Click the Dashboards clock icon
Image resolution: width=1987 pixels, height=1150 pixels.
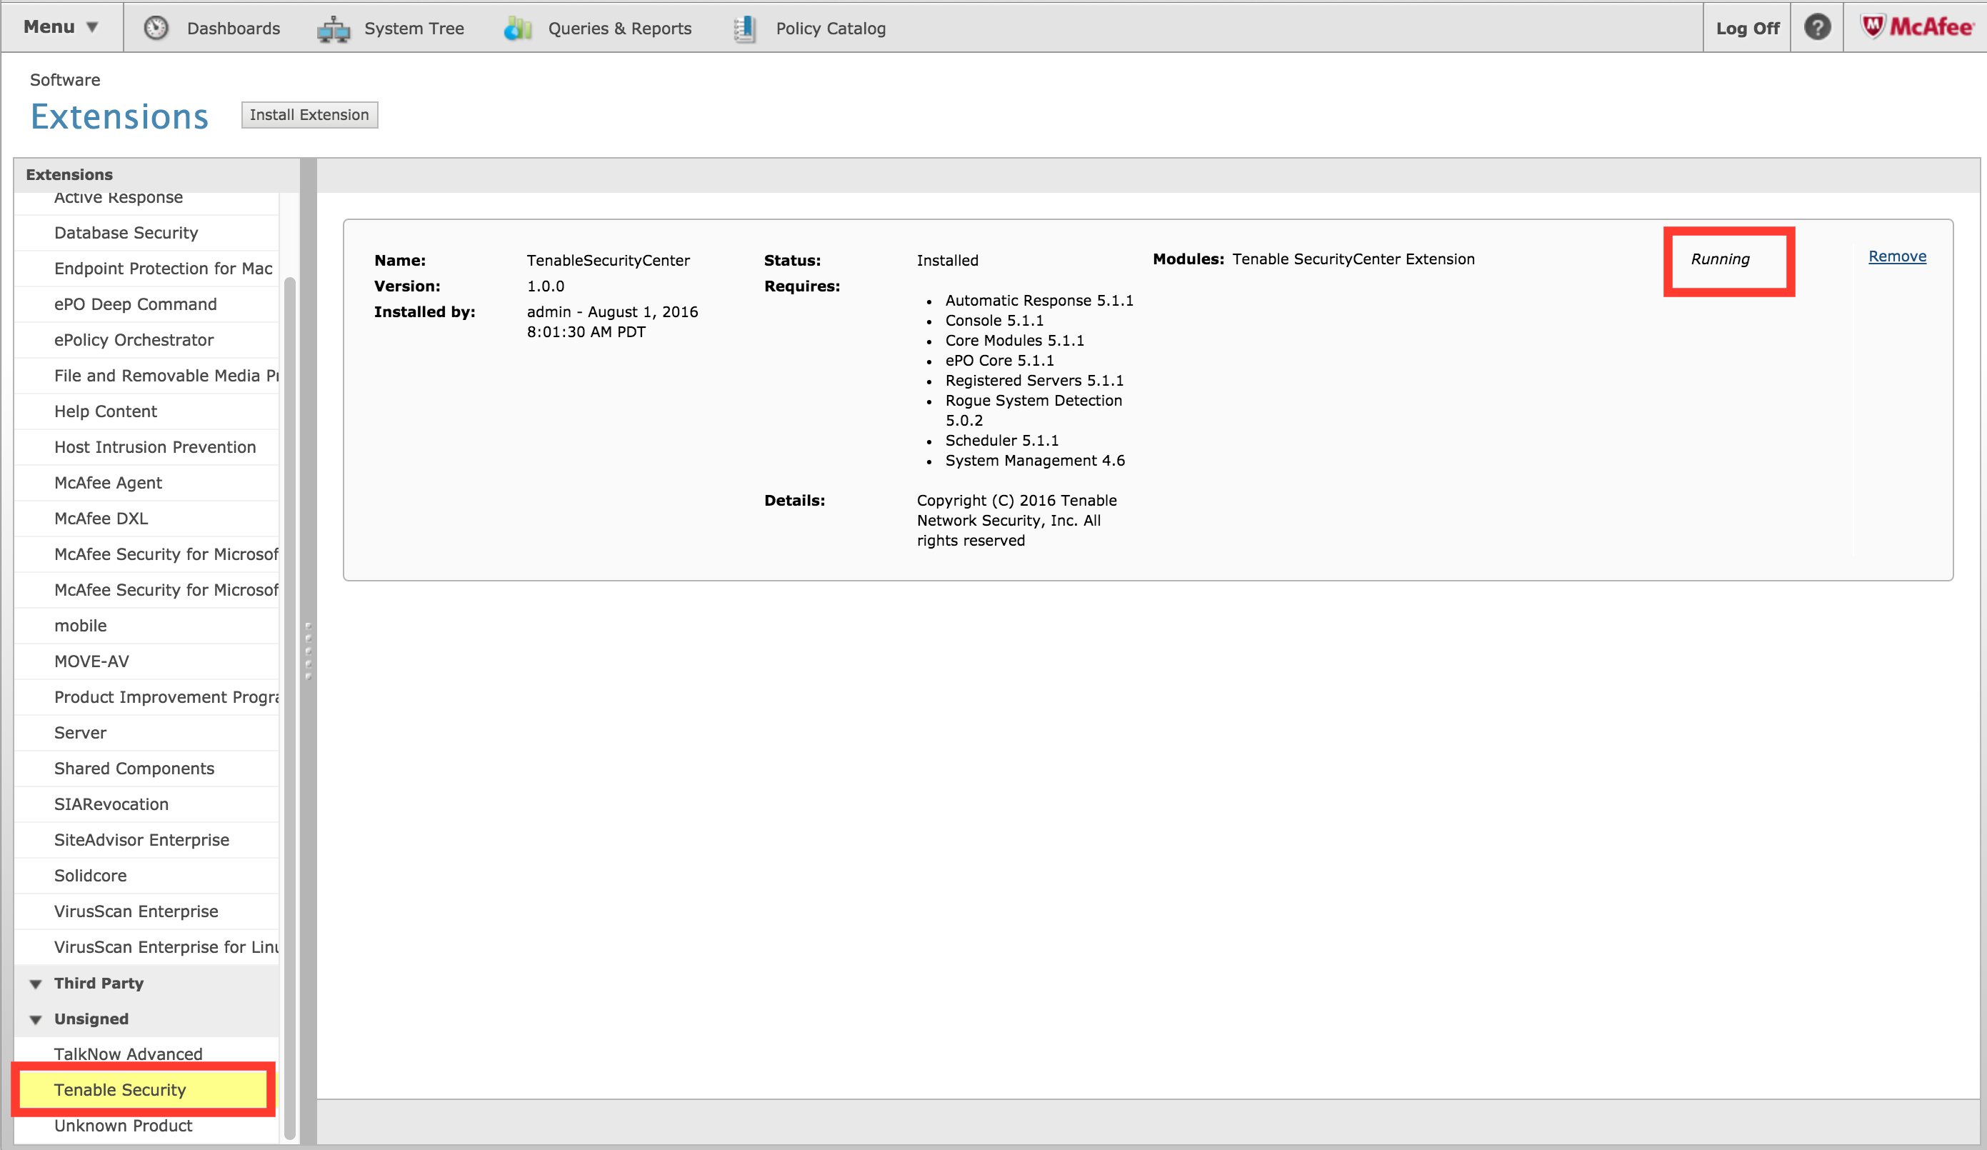(156, 29)
